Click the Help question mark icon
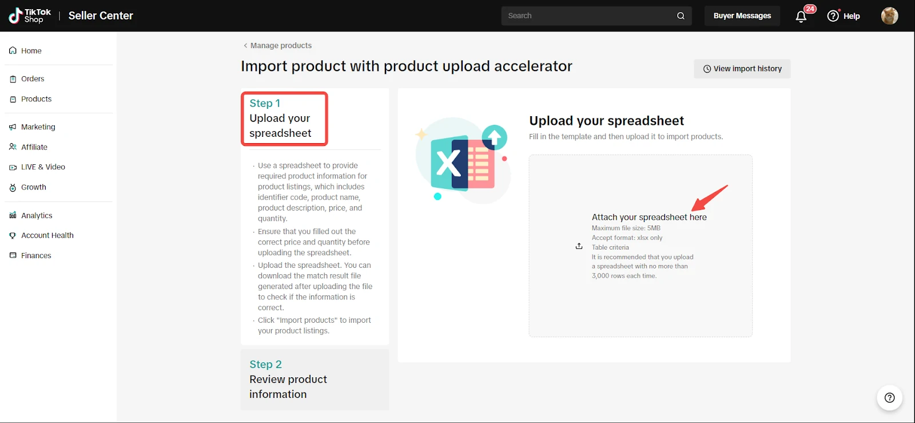915x423 pixels. coord(833,16)
